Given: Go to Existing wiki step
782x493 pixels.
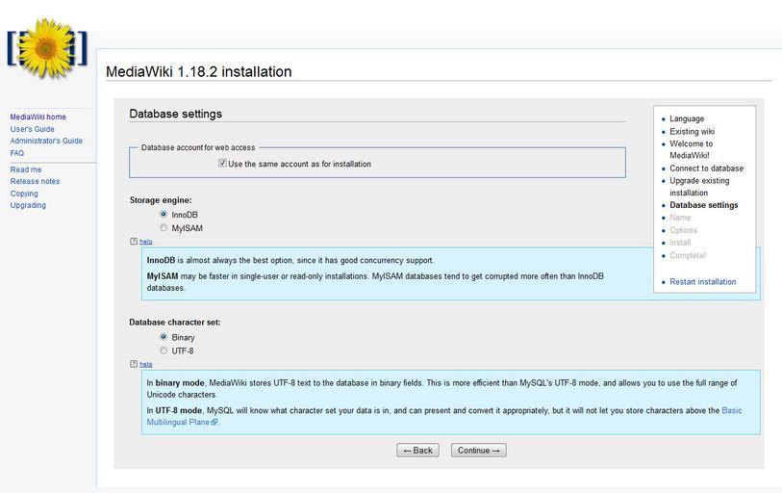Looking at the screenshot, I should (x=692, y=132).
